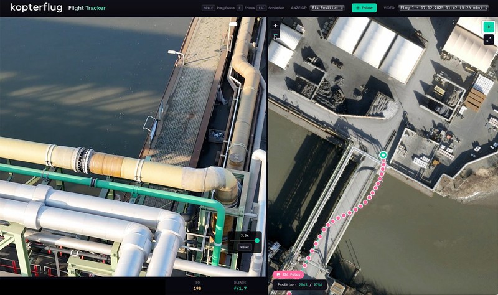Image resolution: width=498 pixels, height=295 pixels.
Task: Click the kopterflug logo
Action: (36, 8)
